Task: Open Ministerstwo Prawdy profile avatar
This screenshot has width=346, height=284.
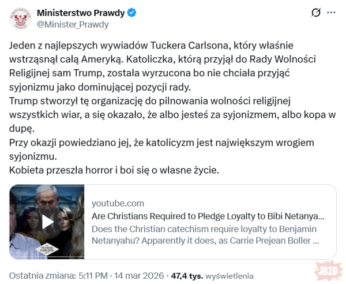Action: pos(20,18)
